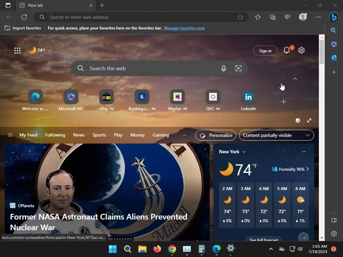Edit background with the image pencil icon

pos(298,120)
